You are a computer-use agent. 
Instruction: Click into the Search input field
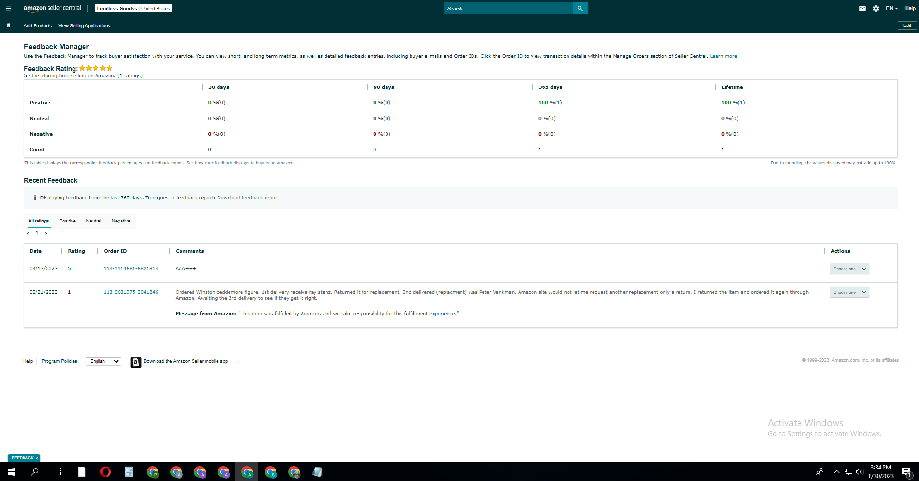tap(508, 8)
